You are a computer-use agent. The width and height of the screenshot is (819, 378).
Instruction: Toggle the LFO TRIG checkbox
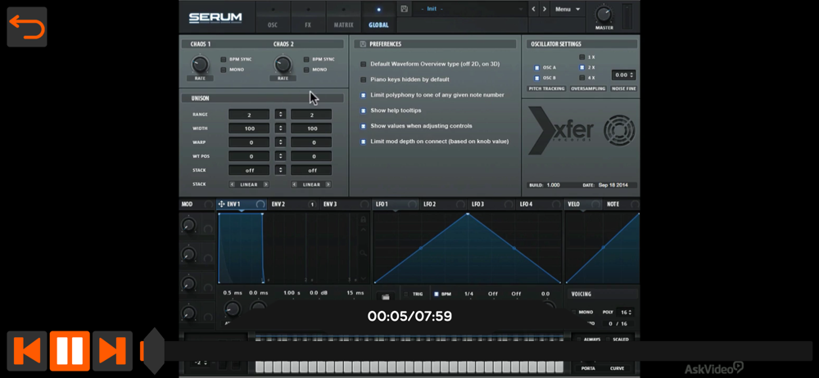pyautogui.click(x=407, y=294)
